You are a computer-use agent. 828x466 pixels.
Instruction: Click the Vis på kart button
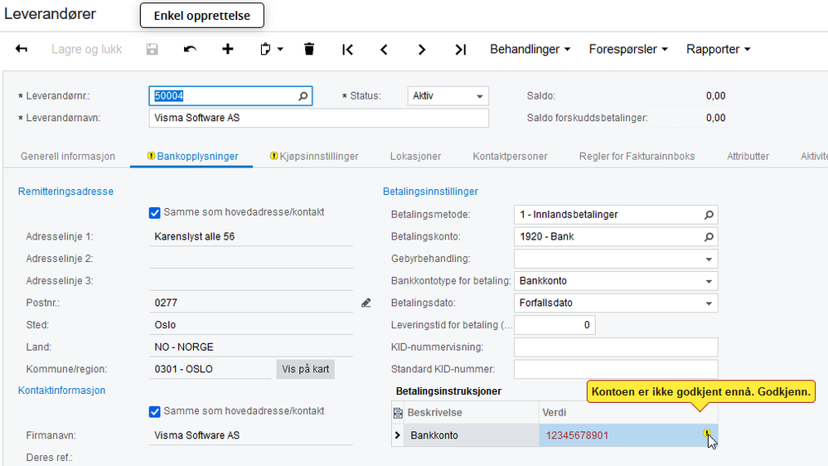coord(305,369)
